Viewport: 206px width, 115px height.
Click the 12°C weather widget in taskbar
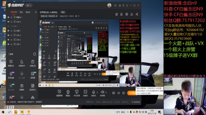pos(119,112)
